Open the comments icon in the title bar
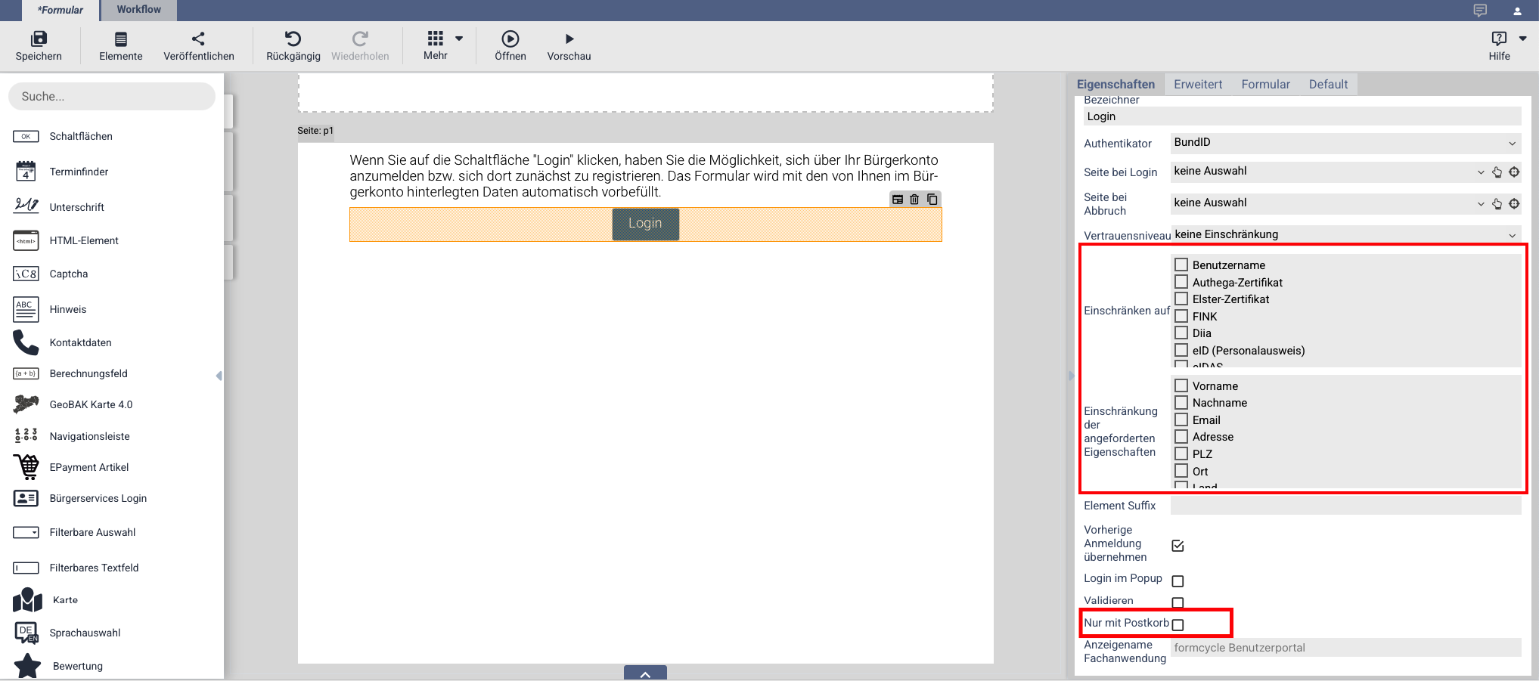Screen dimensions: 1539x681 (1480, 11)
